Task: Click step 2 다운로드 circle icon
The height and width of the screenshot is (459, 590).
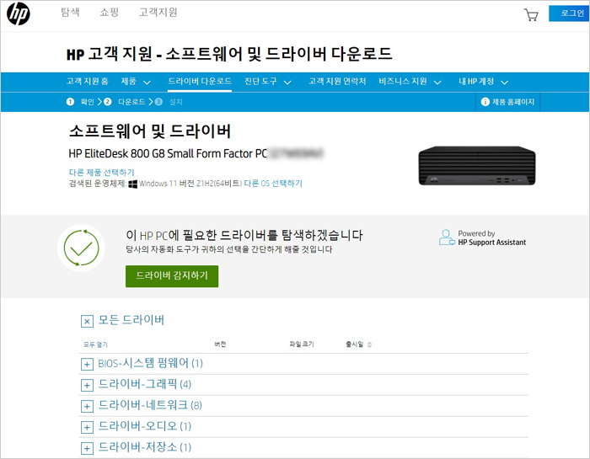Action: [108, 102]
